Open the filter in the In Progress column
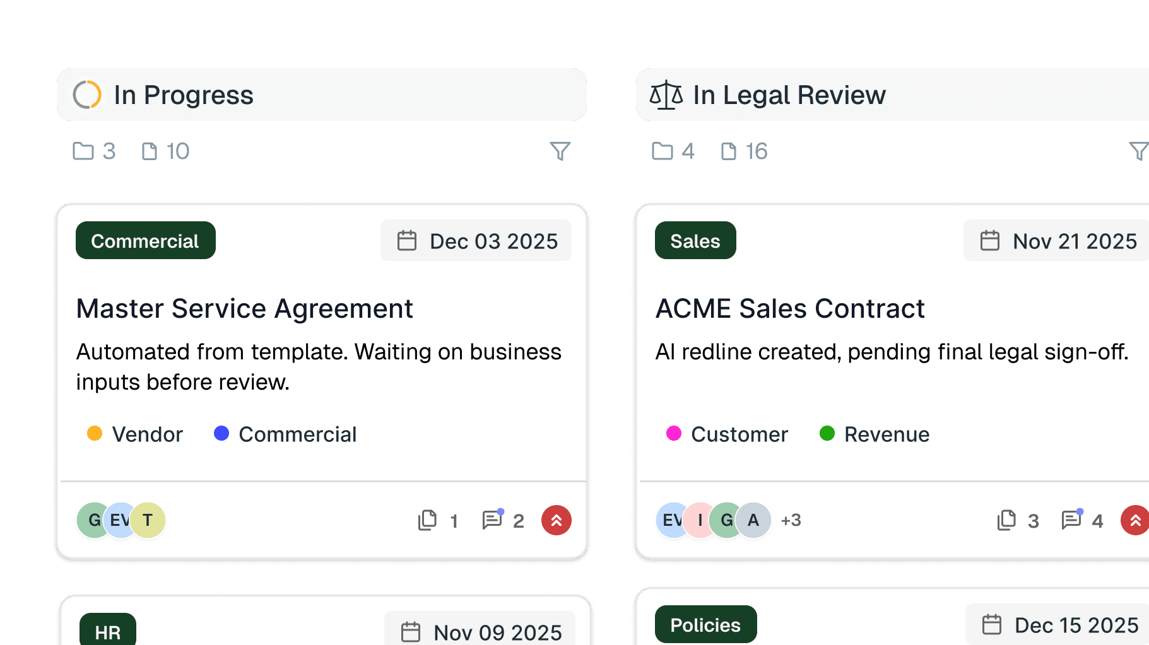 click(x=562, y=151)
